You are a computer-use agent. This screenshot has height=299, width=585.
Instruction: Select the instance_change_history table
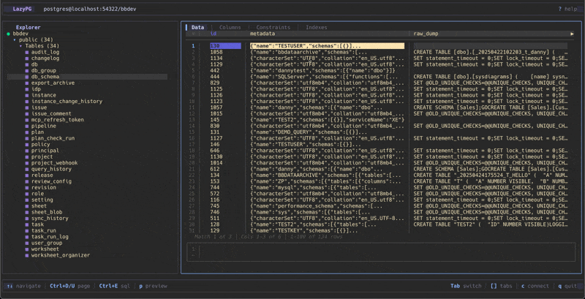(x=67, y=101)
